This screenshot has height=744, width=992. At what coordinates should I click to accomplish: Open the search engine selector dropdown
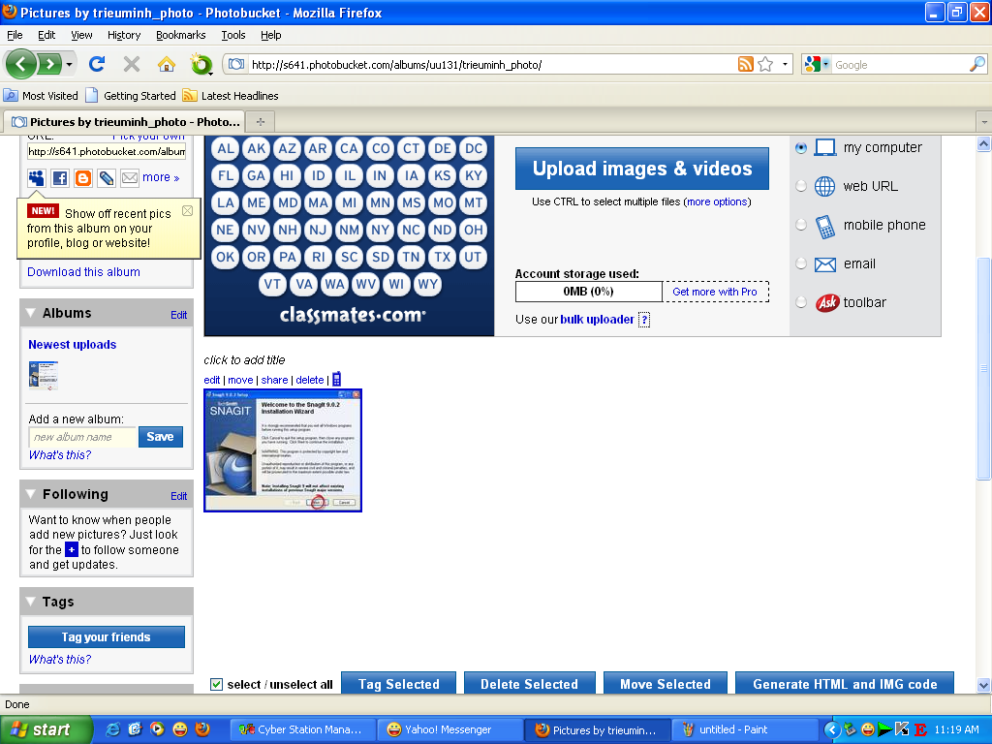825,64
